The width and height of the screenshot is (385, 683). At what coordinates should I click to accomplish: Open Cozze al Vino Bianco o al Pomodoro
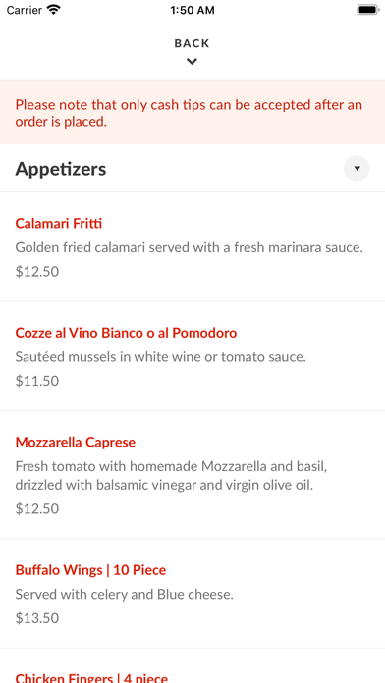(126, 333)
